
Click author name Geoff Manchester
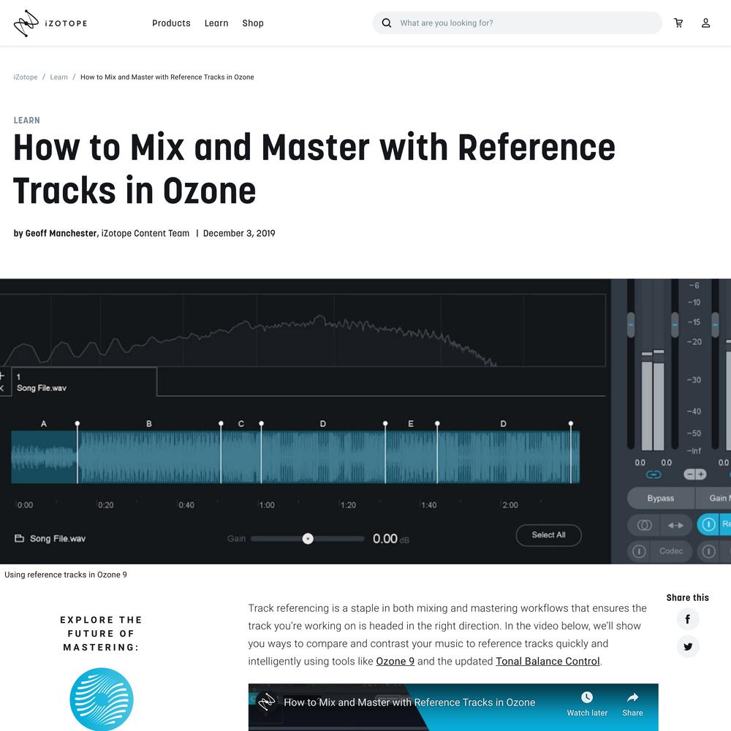[61, 233]
